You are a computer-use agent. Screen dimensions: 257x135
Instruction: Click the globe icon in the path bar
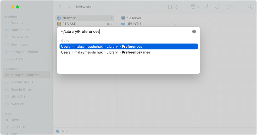tap(58, 131)
